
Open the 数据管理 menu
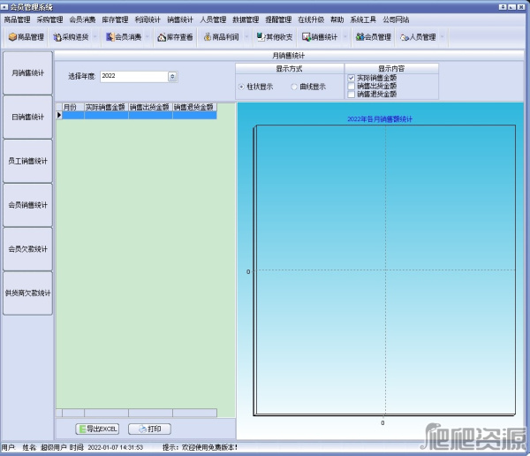click(246, 19)
